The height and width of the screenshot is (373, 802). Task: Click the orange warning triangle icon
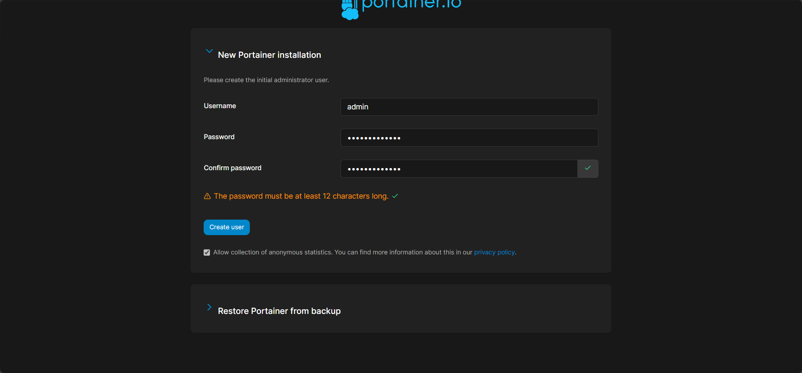pos(207,196)
